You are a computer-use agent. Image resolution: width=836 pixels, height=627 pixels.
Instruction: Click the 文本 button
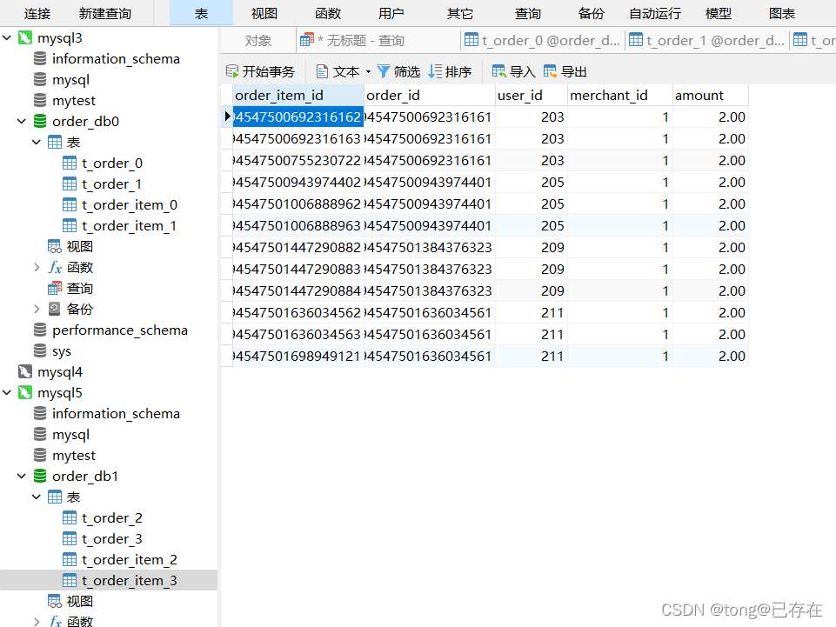click(338, 71)
